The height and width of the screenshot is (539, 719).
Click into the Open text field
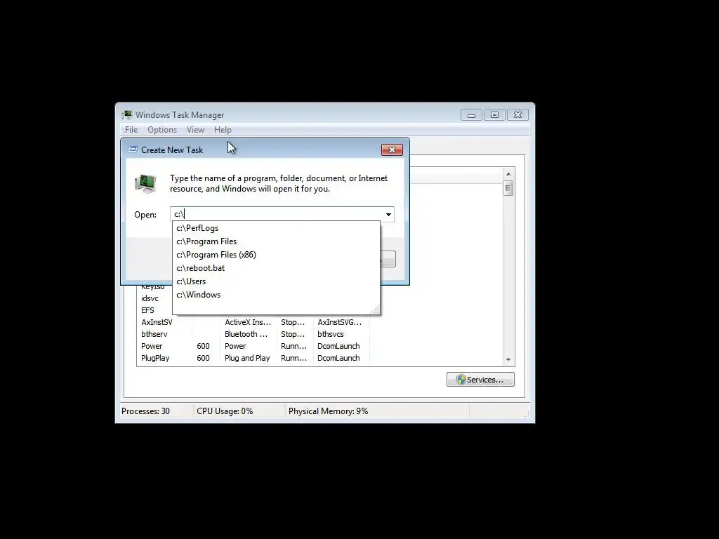tap(277, 215)
